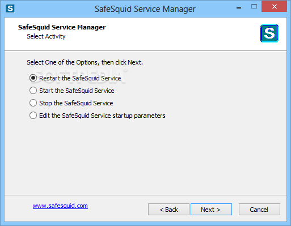The height and width of the screenshot is (226, 291).
Task: Click the 'Stop the SafeSquid Service' label text
Action: coord(76,103)
